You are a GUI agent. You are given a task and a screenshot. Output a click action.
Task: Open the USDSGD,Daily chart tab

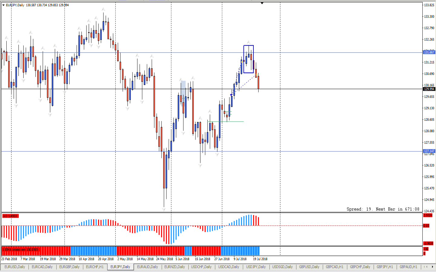282,267
